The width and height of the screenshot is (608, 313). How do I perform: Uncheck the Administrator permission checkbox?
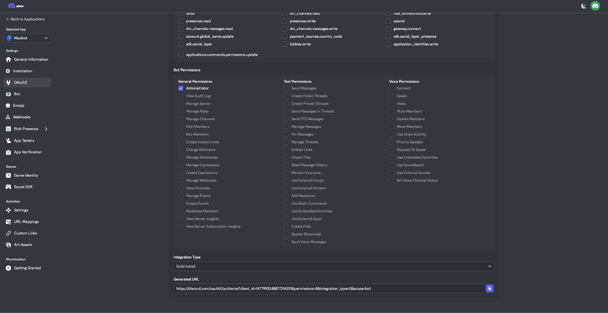pos(181,89)
